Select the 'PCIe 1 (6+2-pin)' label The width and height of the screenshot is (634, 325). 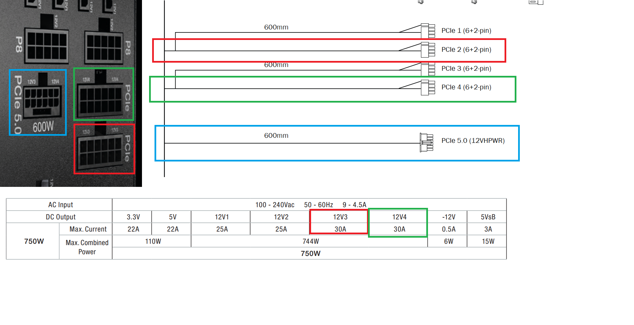point(466,30)
